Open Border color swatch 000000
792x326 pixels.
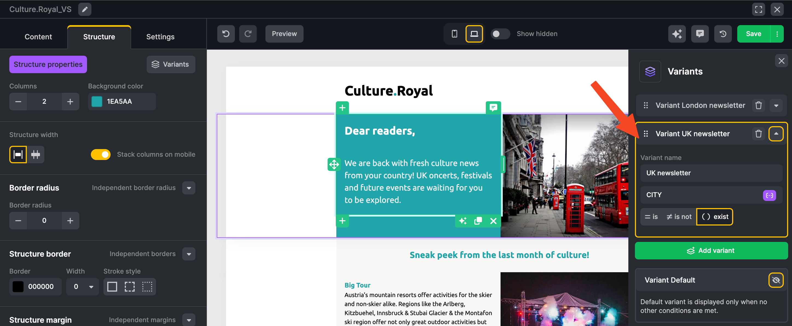click(x=18, y=287)
